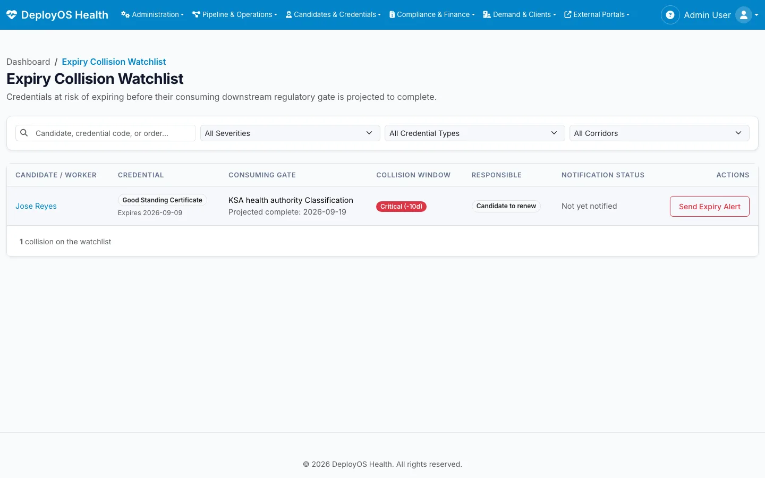The height and width of the screenshot is (478, 765).
Task: Click the Candidate / Worker column header
Action: point(56,175)
